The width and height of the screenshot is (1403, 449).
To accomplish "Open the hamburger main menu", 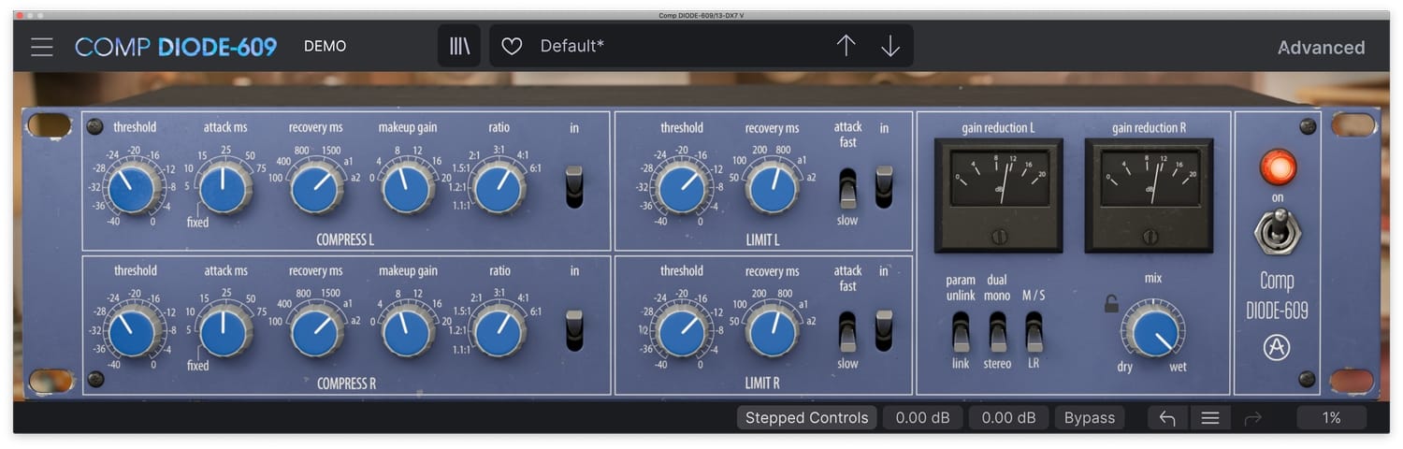I will [41, 47].
